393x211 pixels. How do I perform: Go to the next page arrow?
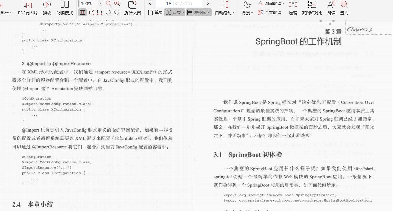click(x=208, y=3)
